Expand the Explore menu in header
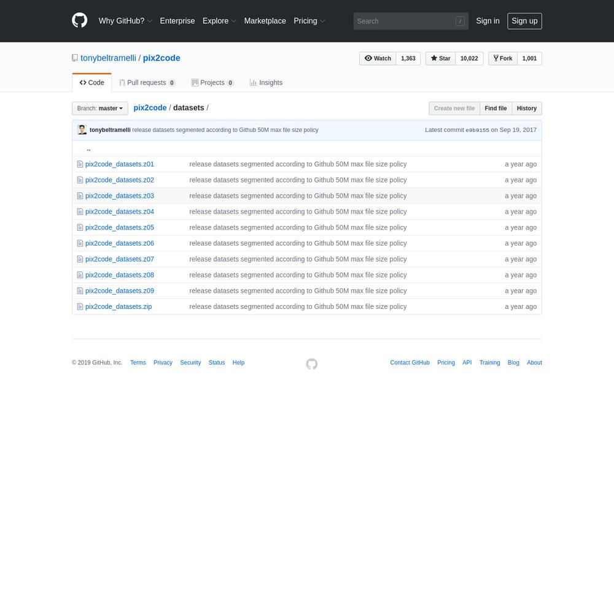This screenshot has height=614, width=614. [219, 21]
